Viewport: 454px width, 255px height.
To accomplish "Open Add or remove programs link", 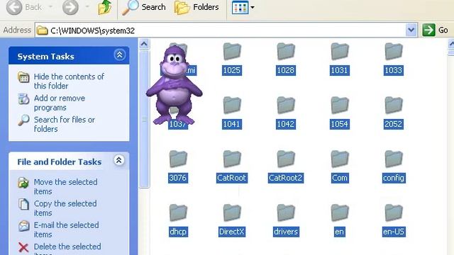I will [60, 103].
